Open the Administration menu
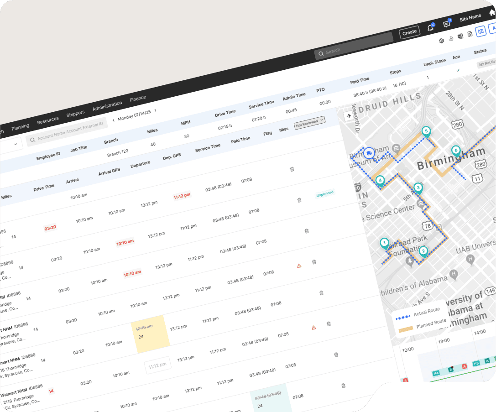The width and height of the screenshot is (496, 412). [107, 106]
